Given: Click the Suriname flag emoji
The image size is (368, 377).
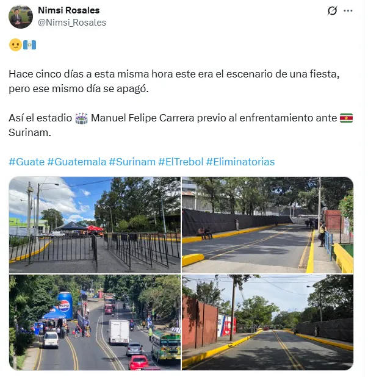Looking at the screenshot, I should point(346,118).
